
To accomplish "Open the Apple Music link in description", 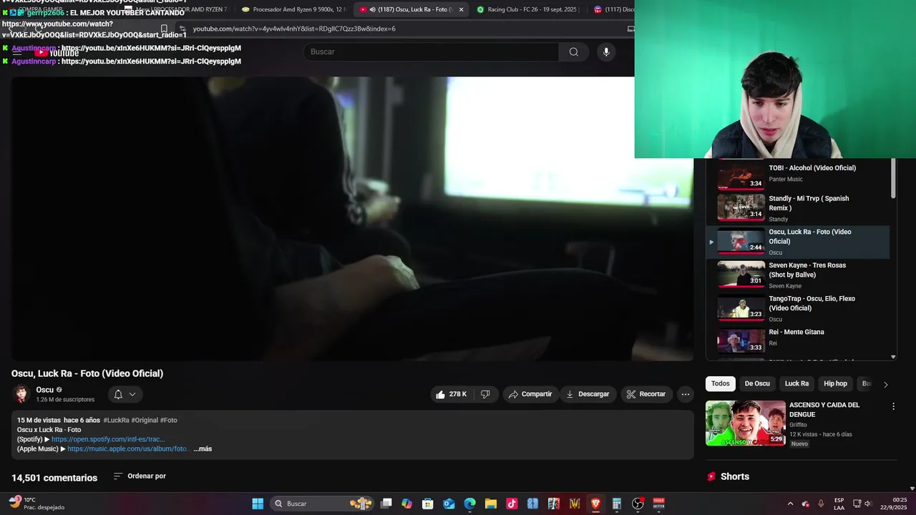I will click(128, 449).
